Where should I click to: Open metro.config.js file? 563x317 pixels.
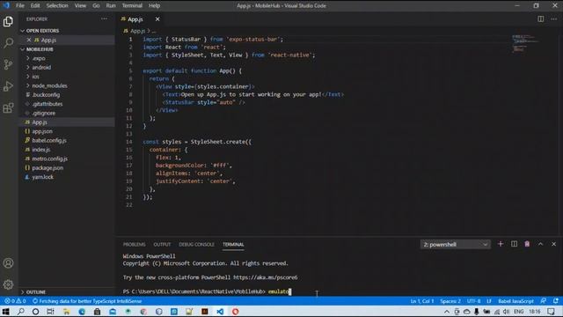pyautogui.click(x=49, y=158)
